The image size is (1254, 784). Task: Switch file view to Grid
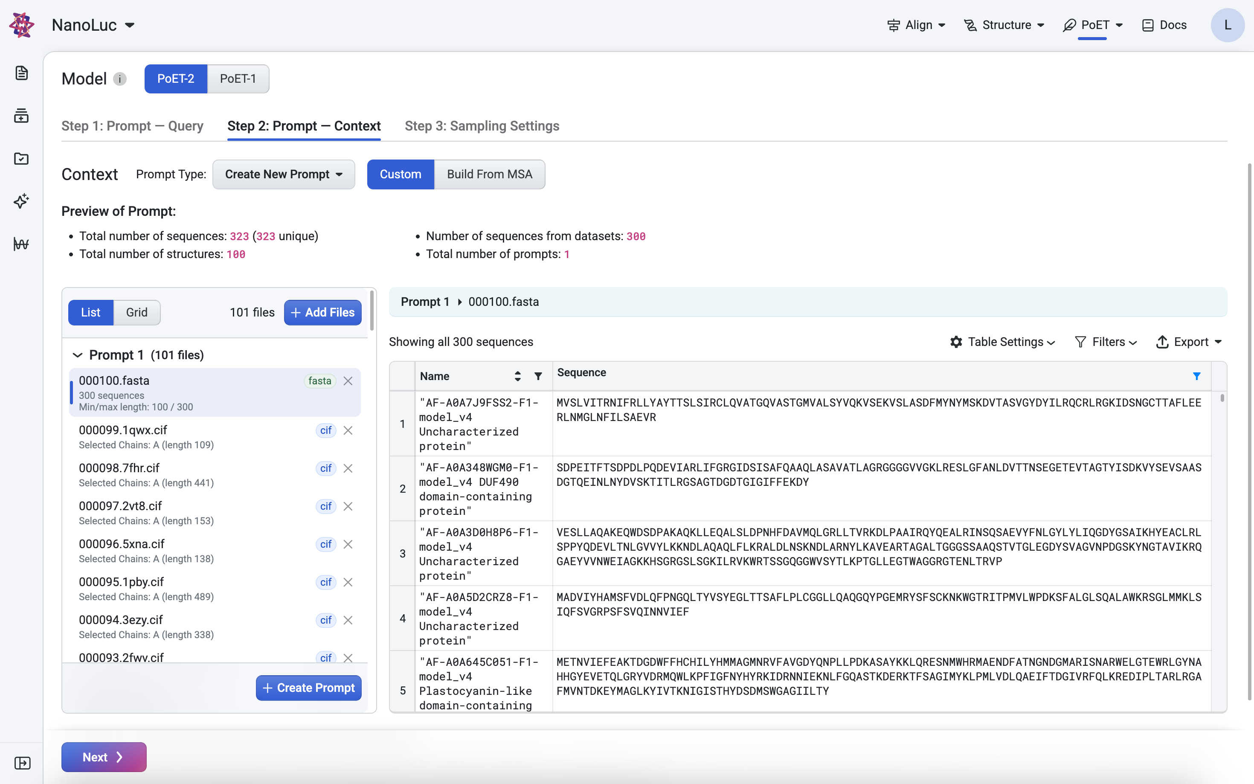137,313
